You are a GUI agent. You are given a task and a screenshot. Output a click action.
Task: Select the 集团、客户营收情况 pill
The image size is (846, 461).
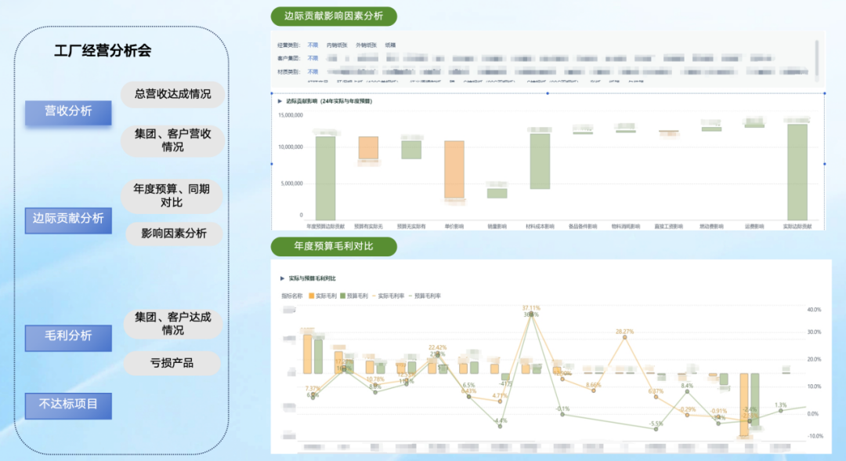tap(172, 140)
